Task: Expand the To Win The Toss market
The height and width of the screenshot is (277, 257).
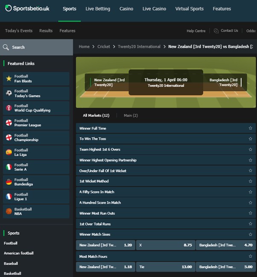Action: click(x=166, y=139)
